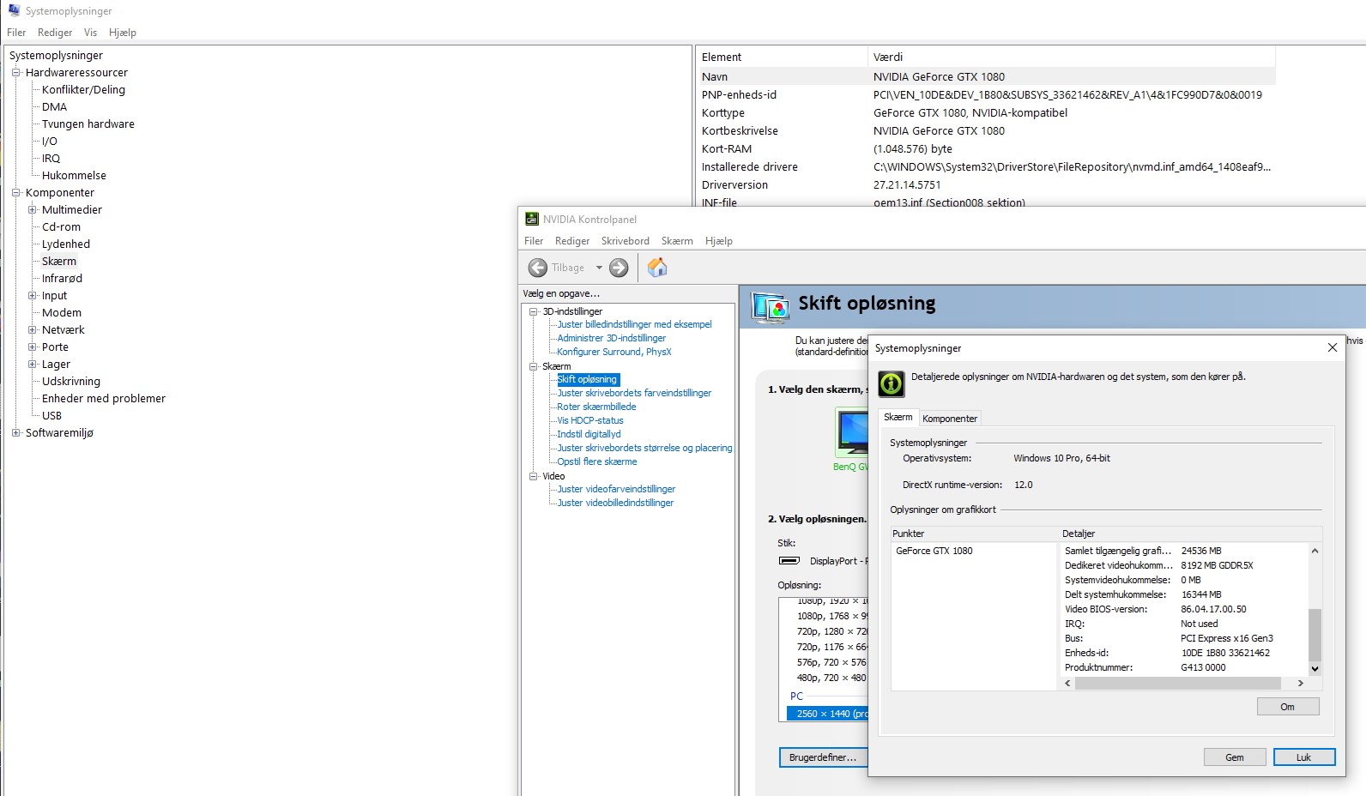Open Vis HDCP-status link
Image resolution: width=1366 pixels, height=796 pixels.
click(590, 420)
